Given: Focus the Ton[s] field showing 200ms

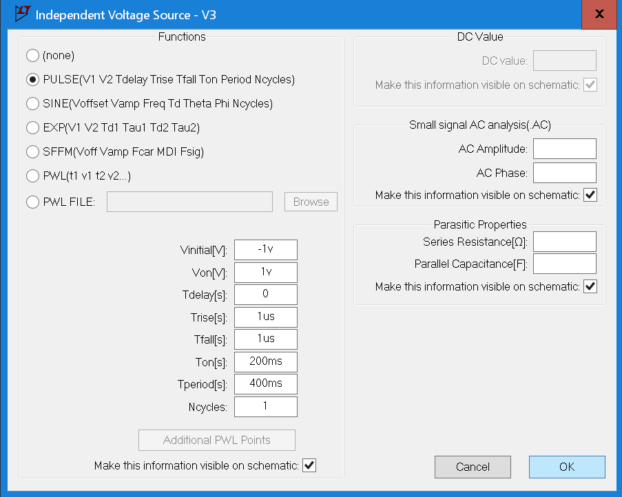Looking at the screenshot, I should 266,361.
